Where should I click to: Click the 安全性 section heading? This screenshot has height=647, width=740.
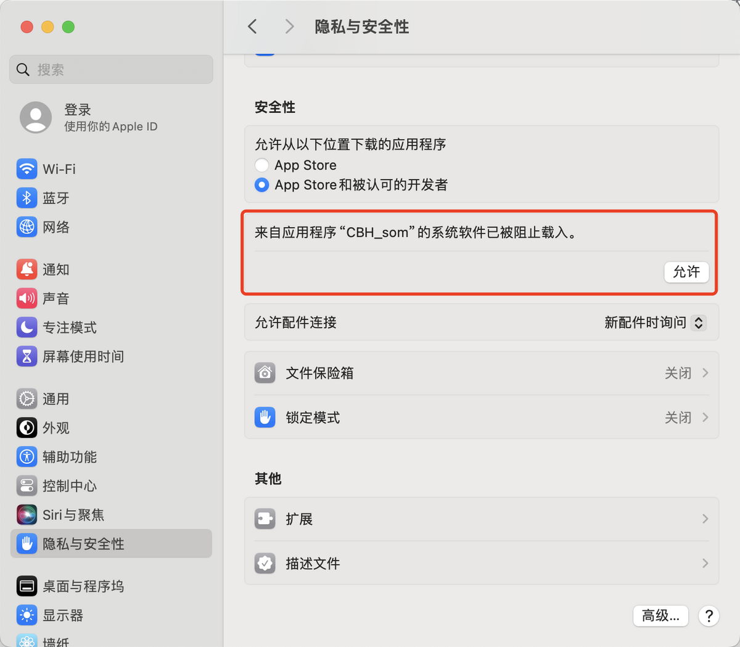point(275,107)
